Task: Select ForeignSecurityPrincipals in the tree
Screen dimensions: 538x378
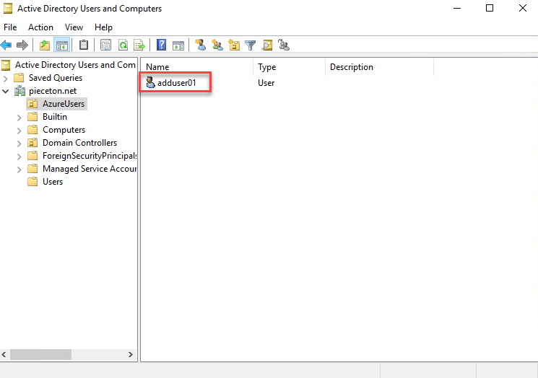Action: [90, 156]
